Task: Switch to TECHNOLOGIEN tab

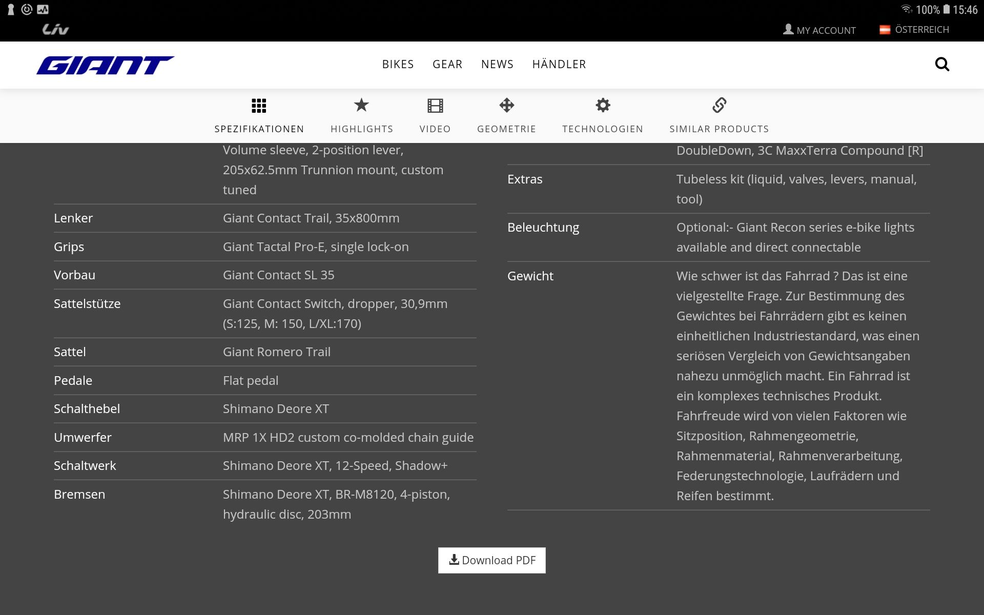Action: coord(603,129)
